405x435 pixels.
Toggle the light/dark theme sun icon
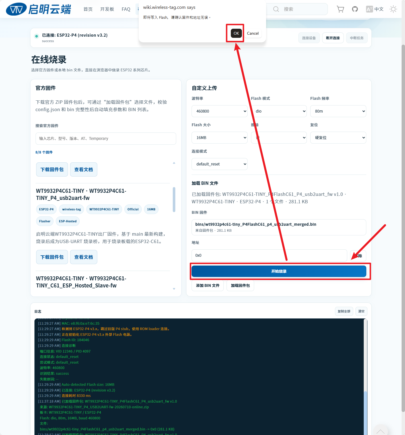(x=393, y=9)
